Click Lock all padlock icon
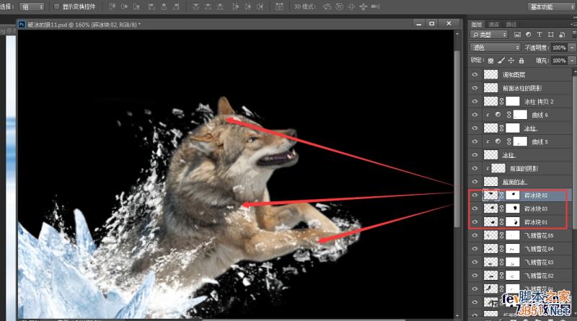577x321 pixels. point(521,61)
